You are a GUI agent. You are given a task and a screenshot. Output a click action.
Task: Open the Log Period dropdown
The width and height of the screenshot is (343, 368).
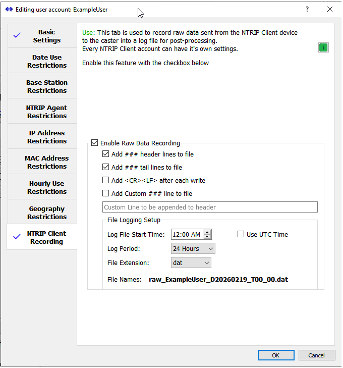pyautogui.click(x=193, y=248)
